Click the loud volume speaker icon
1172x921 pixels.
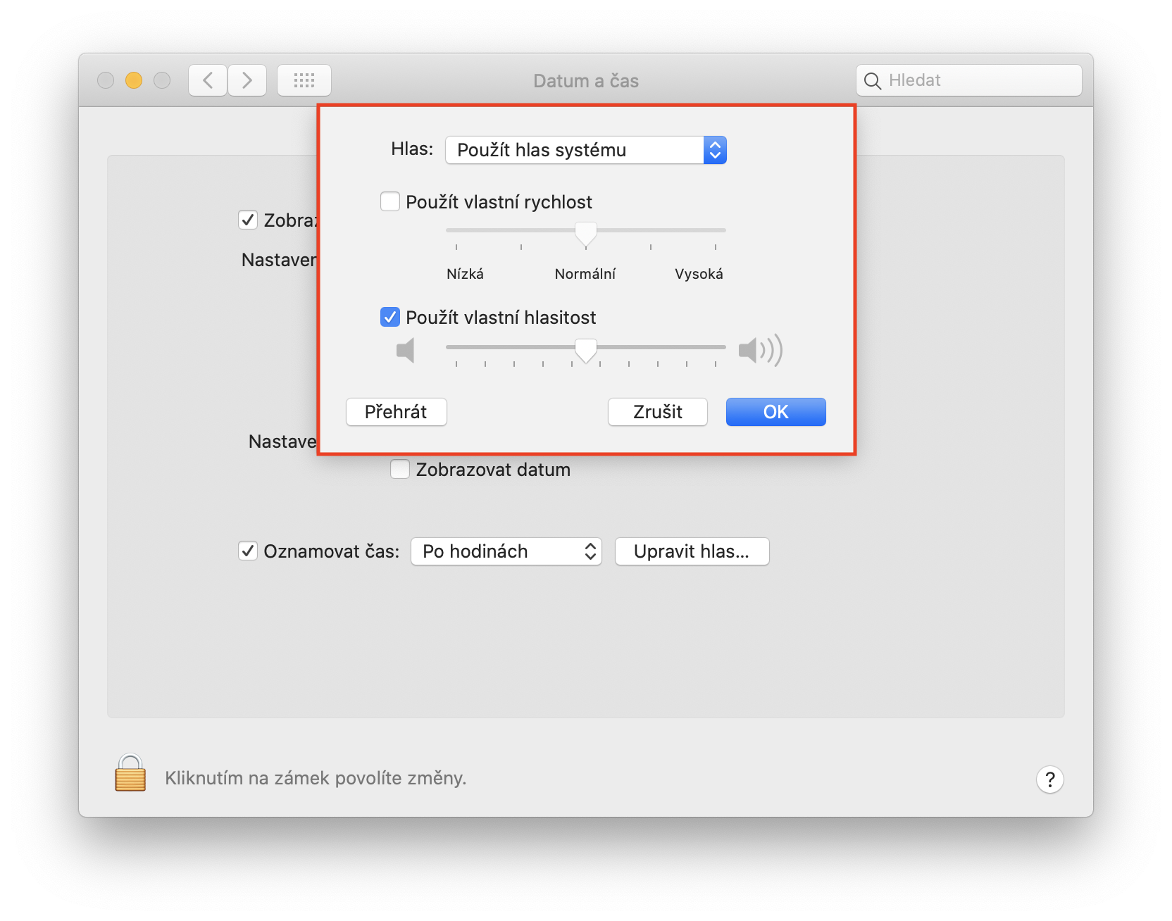(x=760, y=350)
